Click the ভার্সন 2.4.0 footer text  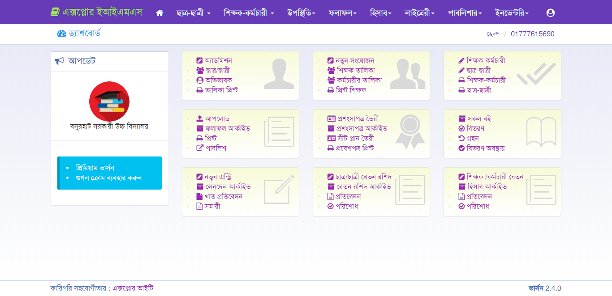click(x=545, y=288)
